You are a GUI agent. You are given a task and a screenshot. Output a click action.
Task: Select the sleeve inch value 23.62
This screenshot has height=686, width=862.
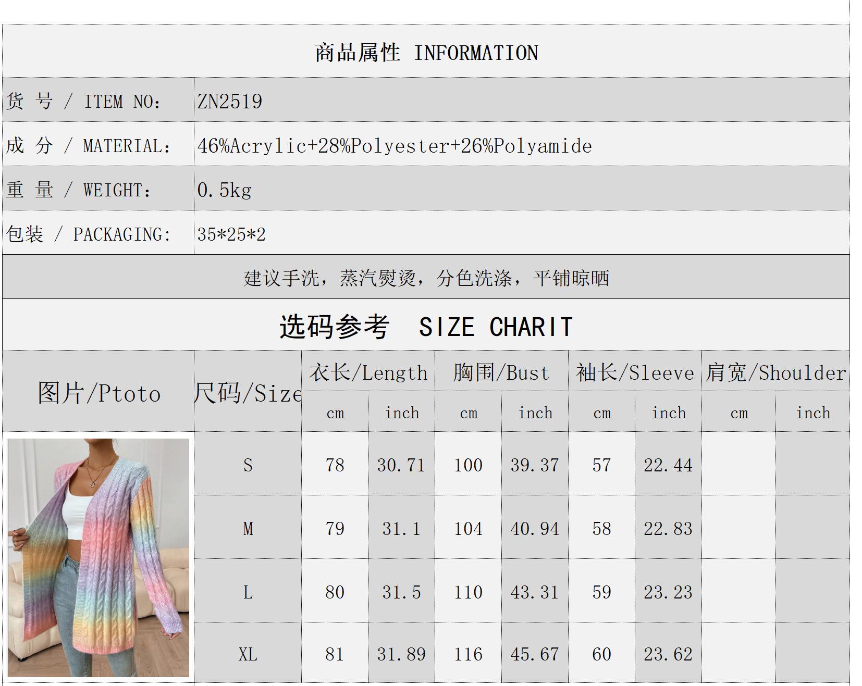(668, 654)
